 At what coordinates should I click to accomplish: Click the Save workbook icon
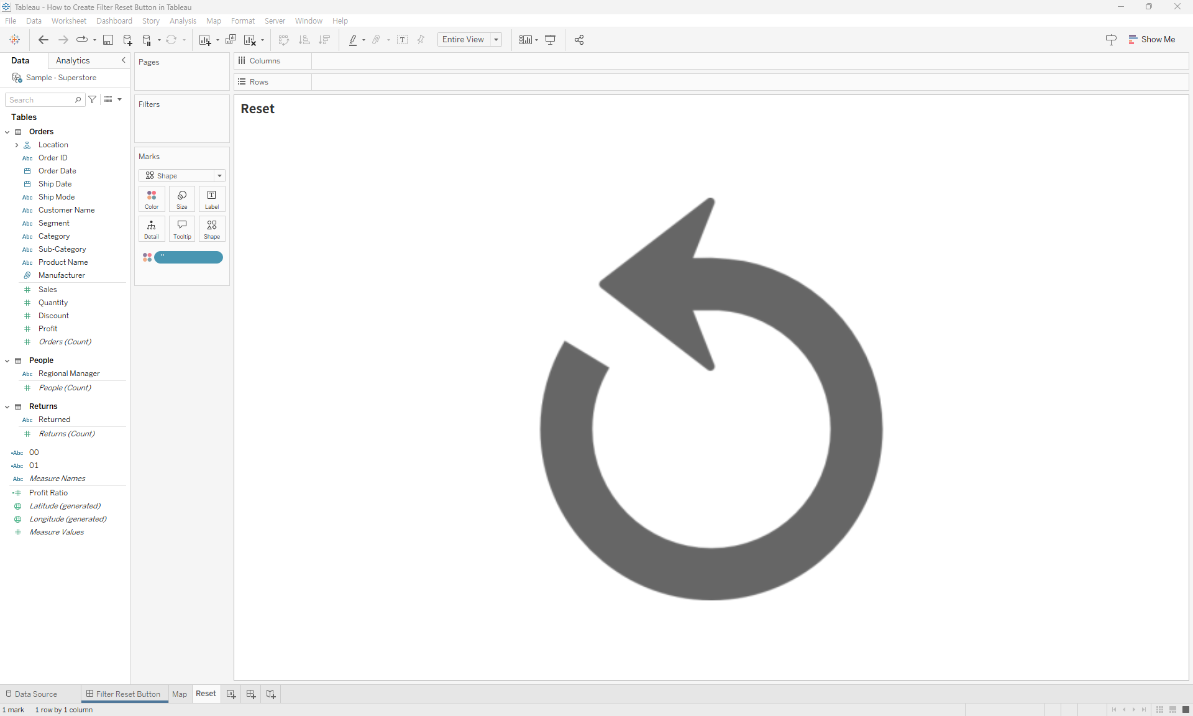tap(108, 40)
